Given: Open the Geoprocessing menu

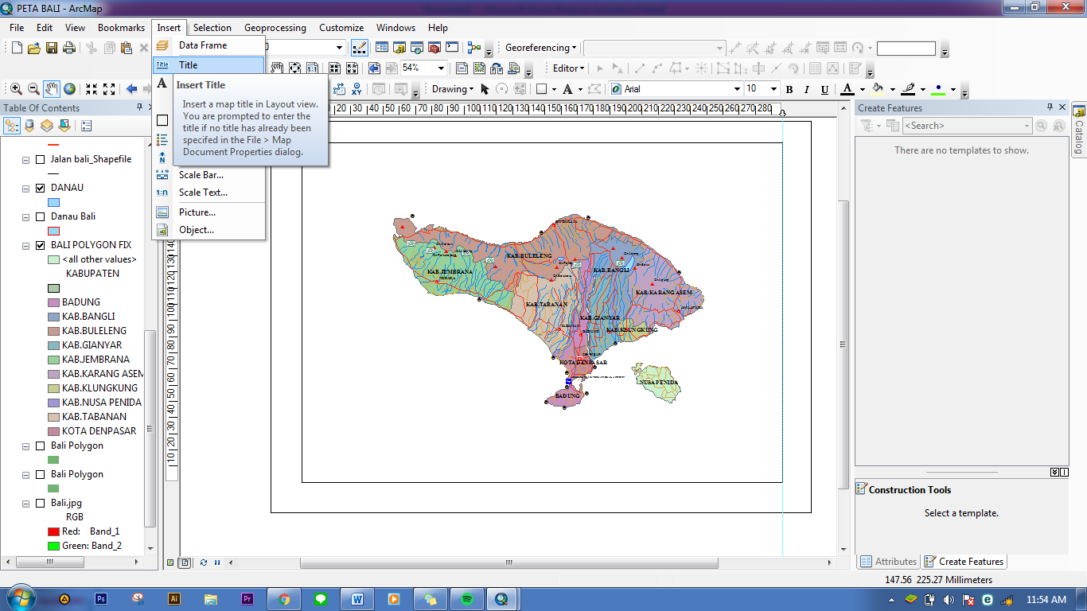Looking at the screenshot, I should pos(275,27).
